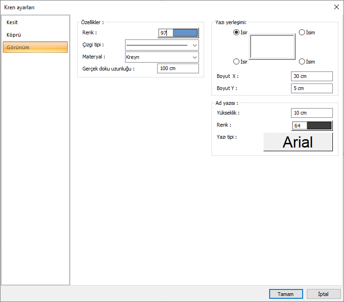Choose the bottom-left text placement radio button
Viewport: 344px width, 302px height.
coord(237,62)
